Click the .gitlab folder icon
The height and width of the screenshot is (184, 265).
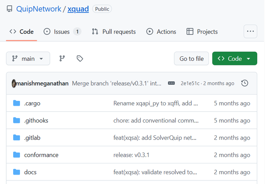pyautogui.click(x=16, y=137)
